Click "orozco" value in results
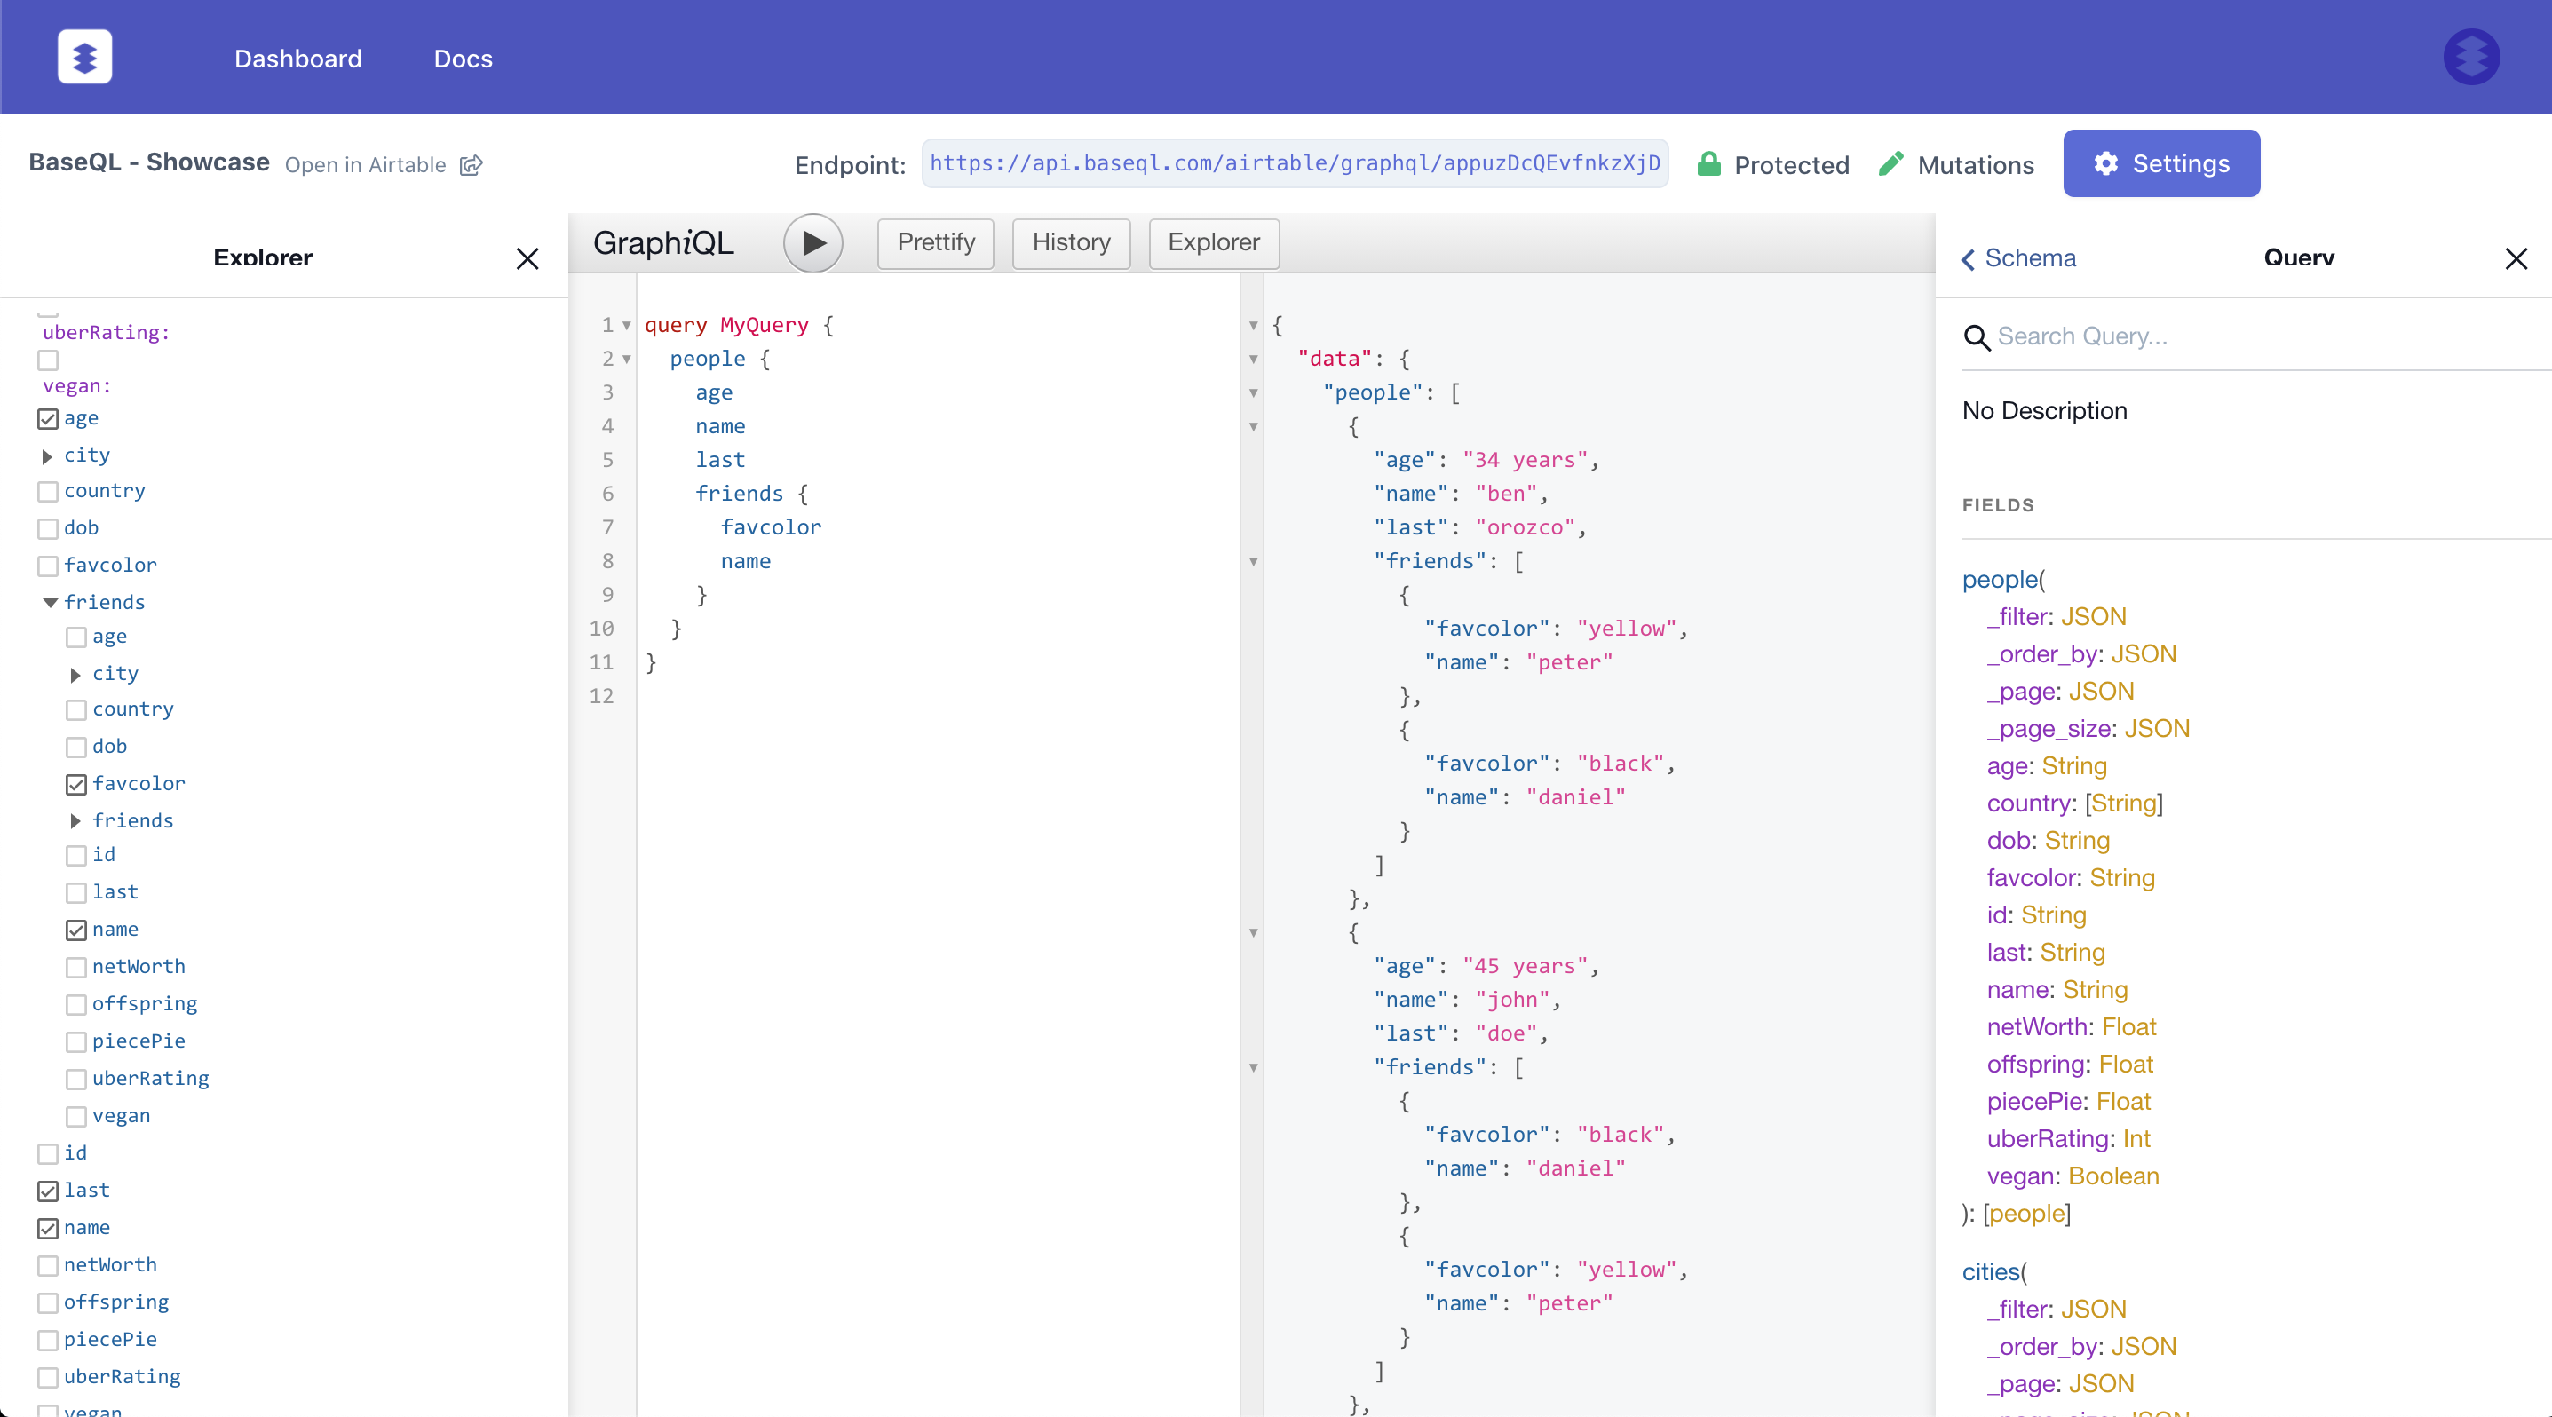The width and height of the screenshot is (2552, 1417). pyautogui.click(x=1525, y=527)
